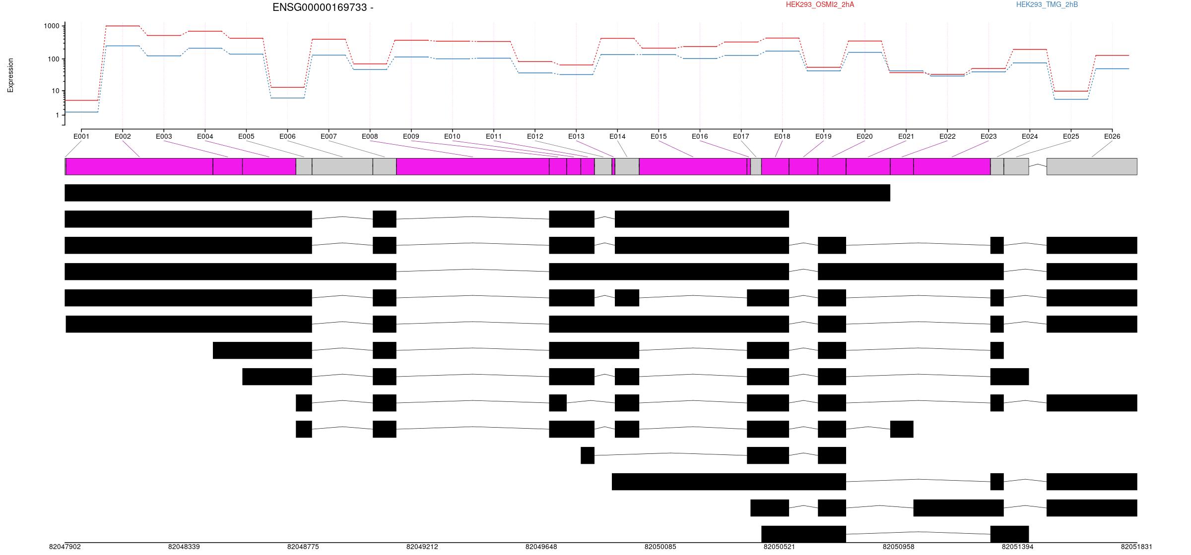
Task: Click the first magenta exon block in gene model
Action: tap(139, 166)
